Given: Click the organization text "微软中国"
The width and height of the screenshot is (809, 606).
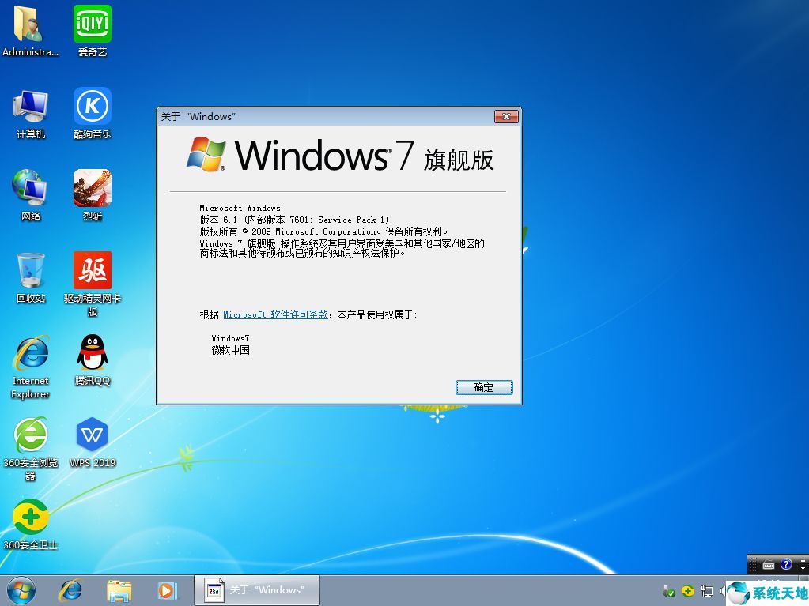Looking at the screenshot, I should pos(230,351).
